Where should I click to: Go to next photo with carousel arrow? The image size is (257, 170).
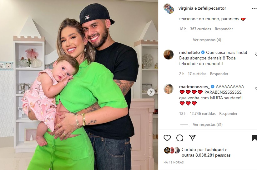(151, 92)
